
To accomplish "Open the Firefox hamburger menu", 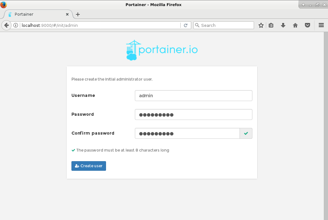I will 321,25.
